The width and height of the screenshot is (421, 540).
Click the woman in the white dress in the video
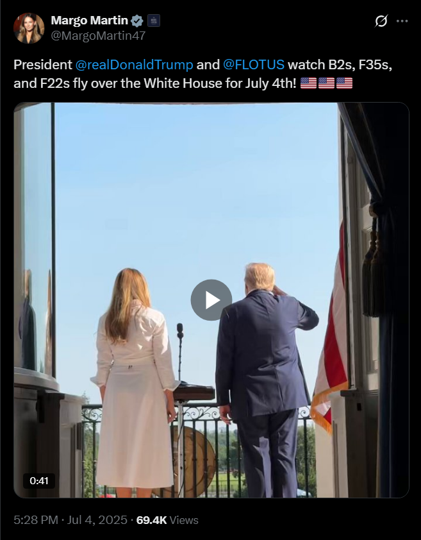[x=135, y=382]
